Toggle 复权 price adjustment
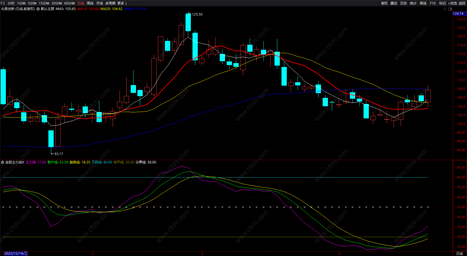The width and height of the screenshot is (467, 256). 384,3
